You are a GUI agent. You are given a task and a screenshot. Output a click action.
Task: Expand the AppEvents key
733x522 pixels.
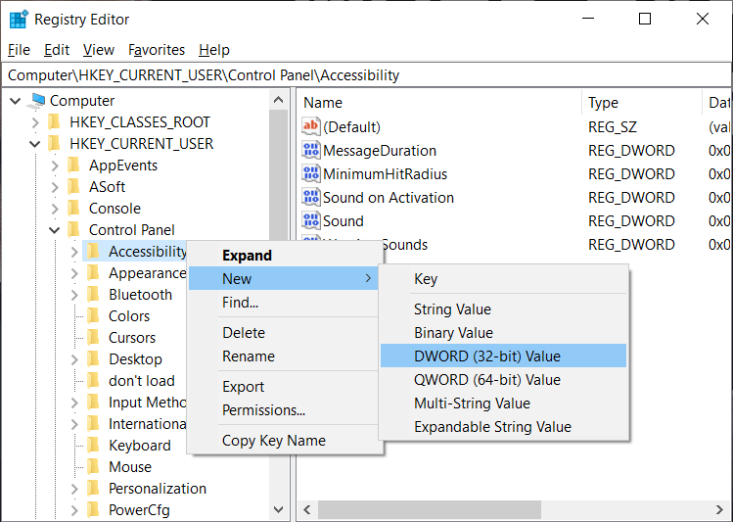click(55, 166)
